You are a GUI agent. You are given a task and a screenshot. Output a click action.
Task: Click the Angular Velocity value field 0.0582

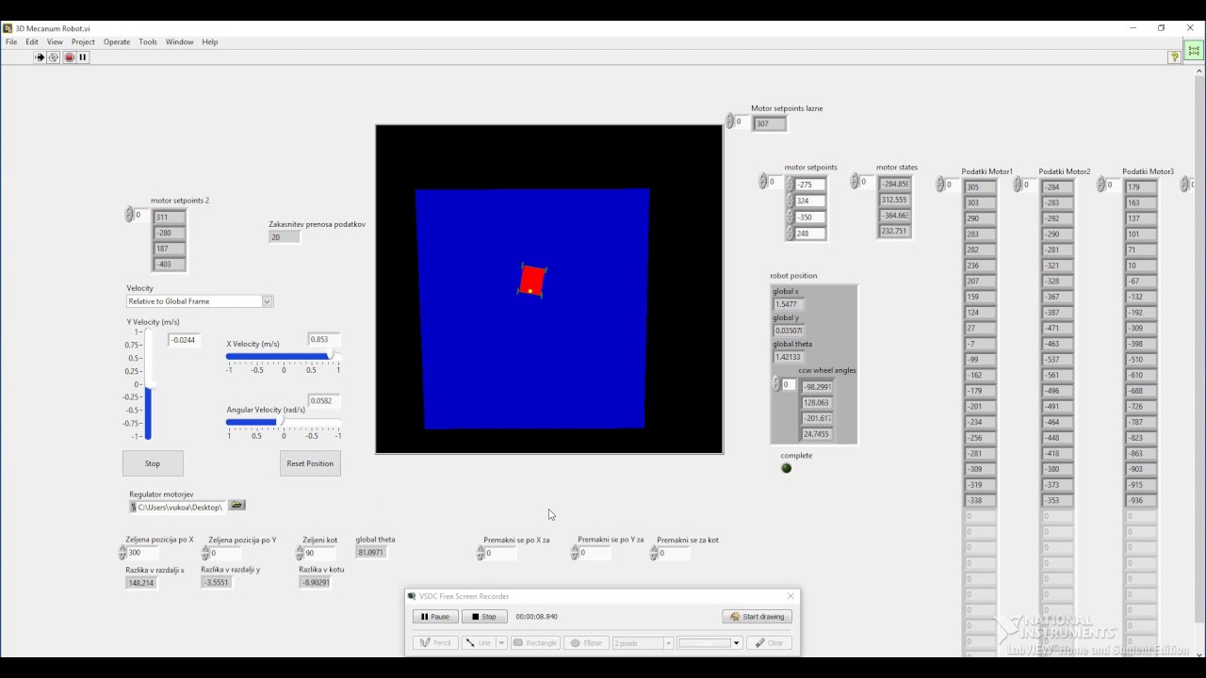pos(324,401)
